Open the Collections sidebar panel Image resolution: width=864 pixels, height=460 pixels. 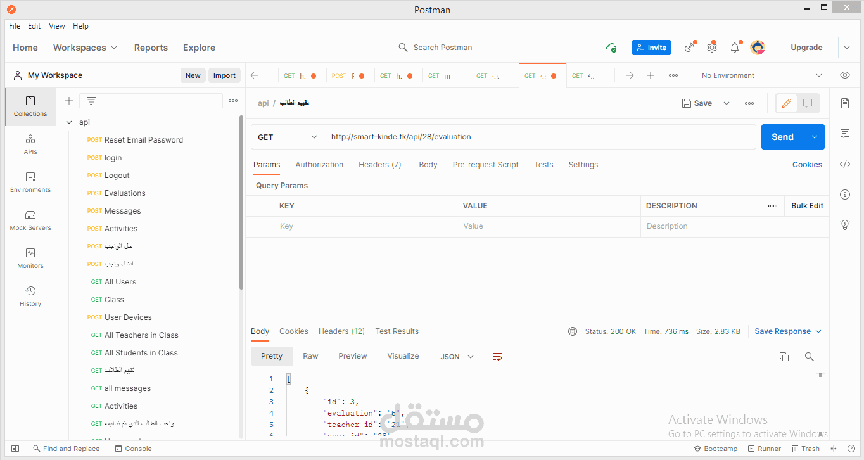click(x=30, y=106)
